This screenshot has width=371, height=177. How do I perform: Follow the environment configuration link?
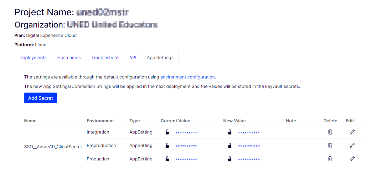[x=188, y=77]
